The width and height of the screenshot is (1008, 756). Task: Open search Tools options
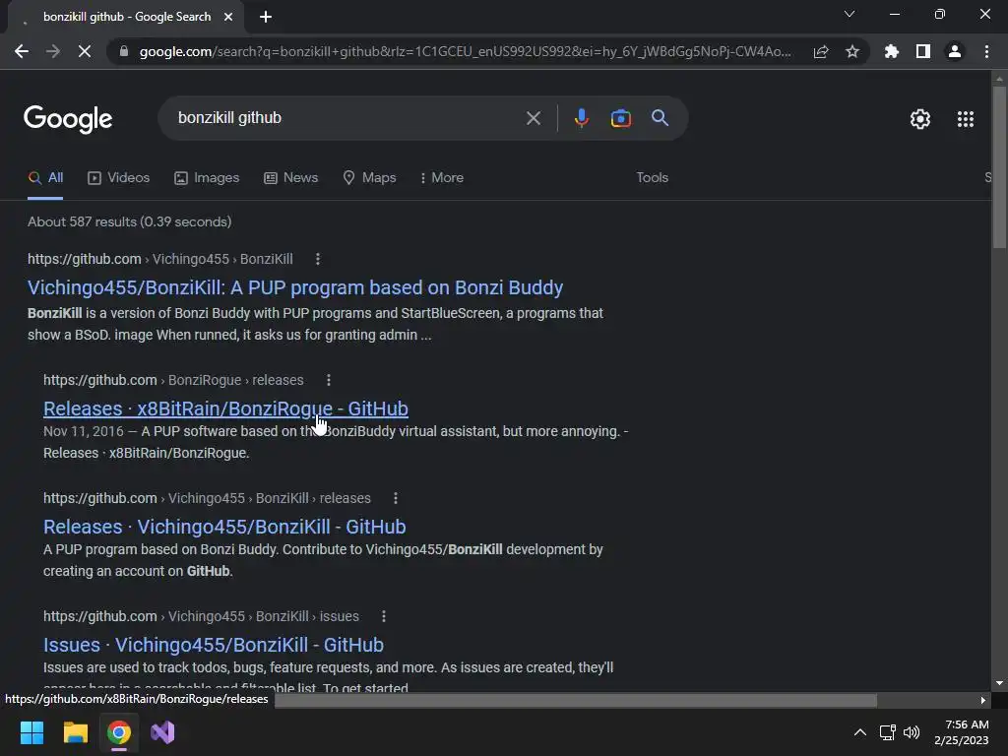(x=652, y=178)
